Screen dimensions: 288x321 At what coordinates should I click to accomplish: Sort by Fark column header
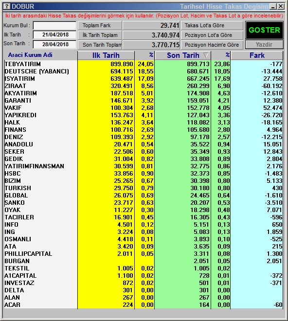click(257, 55)
